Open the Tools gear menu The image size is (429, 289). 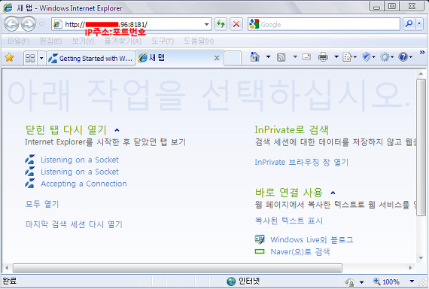click(x=387, y=57)
